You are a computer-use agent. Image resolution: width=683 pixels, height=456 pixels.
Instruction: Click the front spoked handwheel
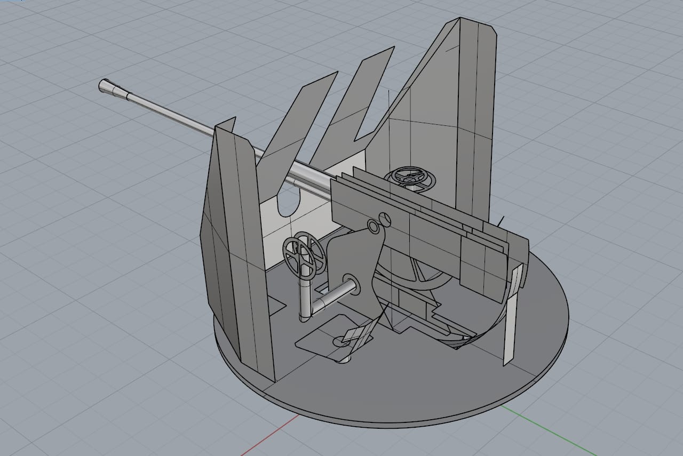(x=304, y=255)
